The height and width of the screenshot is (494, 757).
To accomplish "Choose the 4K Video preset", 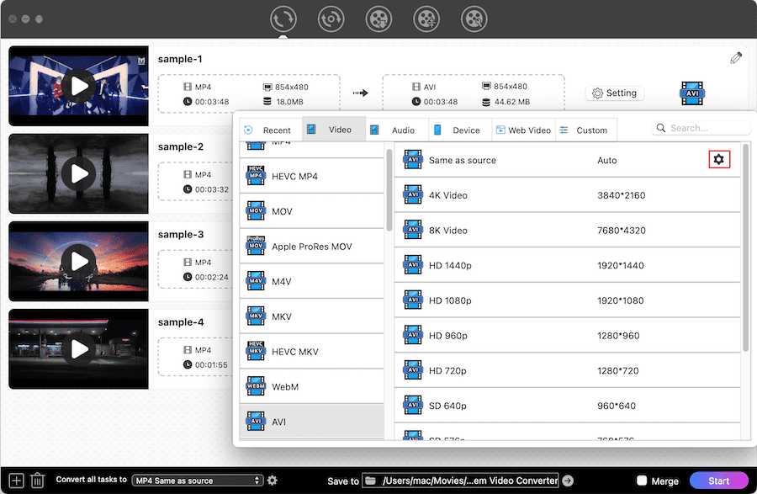I will coord(567,195).
